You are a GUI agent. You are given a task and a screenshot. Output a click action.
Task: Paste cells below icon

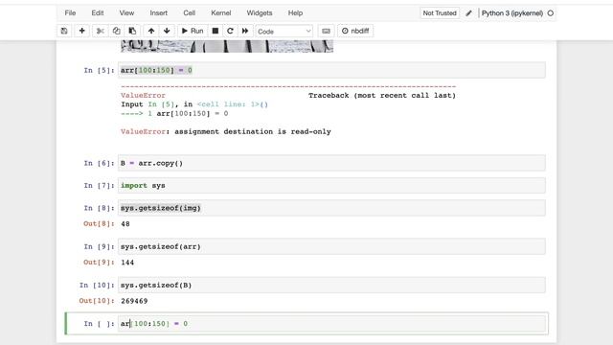click(132, 31)
